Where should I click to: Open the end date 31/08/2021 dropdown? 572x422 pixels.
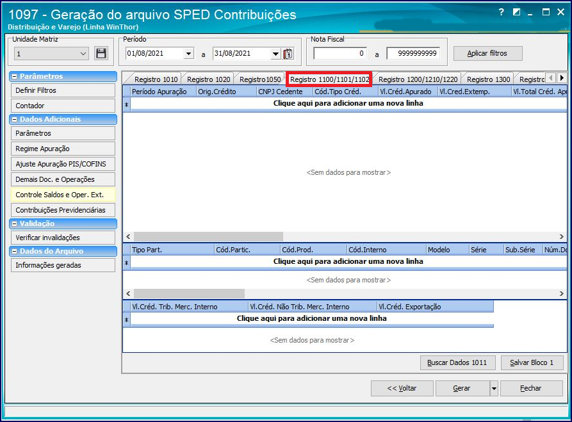click(x=275, y=54)
